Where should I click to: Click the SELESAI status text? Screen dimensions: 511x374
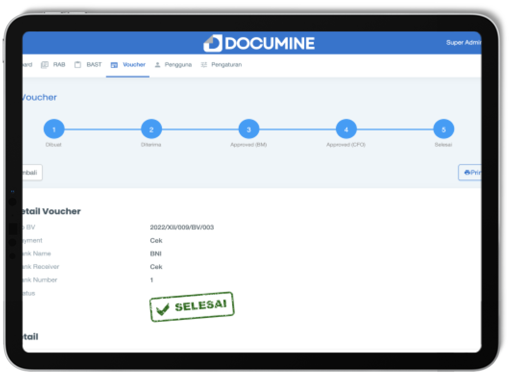201,305
